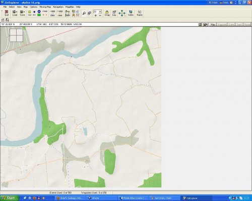Screen dimensions: 252x201
Task: Click the Quit toolbar icon
Action: pyautogui.click(x=7, y=13)
